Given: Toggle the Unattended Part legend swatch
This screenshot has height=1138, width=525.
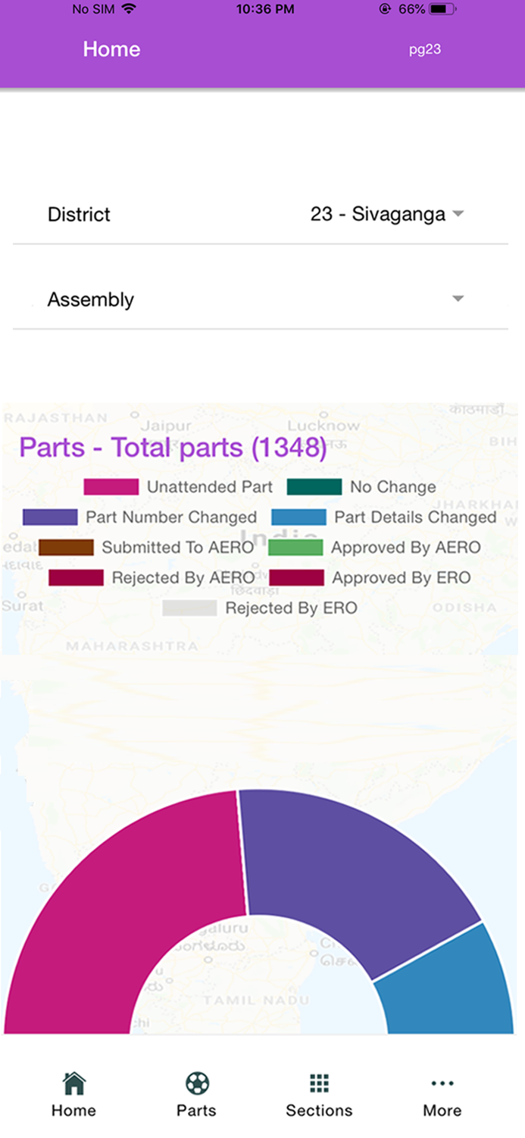Looking at the screenshot, I should point(111,487).
